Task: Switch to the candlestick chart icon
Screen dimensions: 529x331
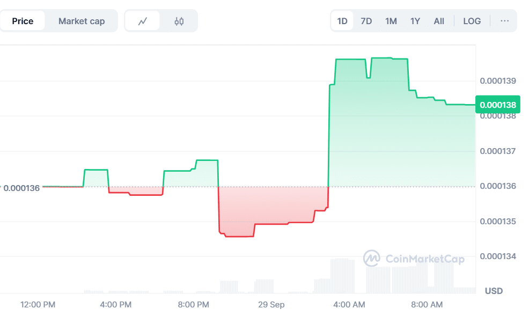Action: 179,21
